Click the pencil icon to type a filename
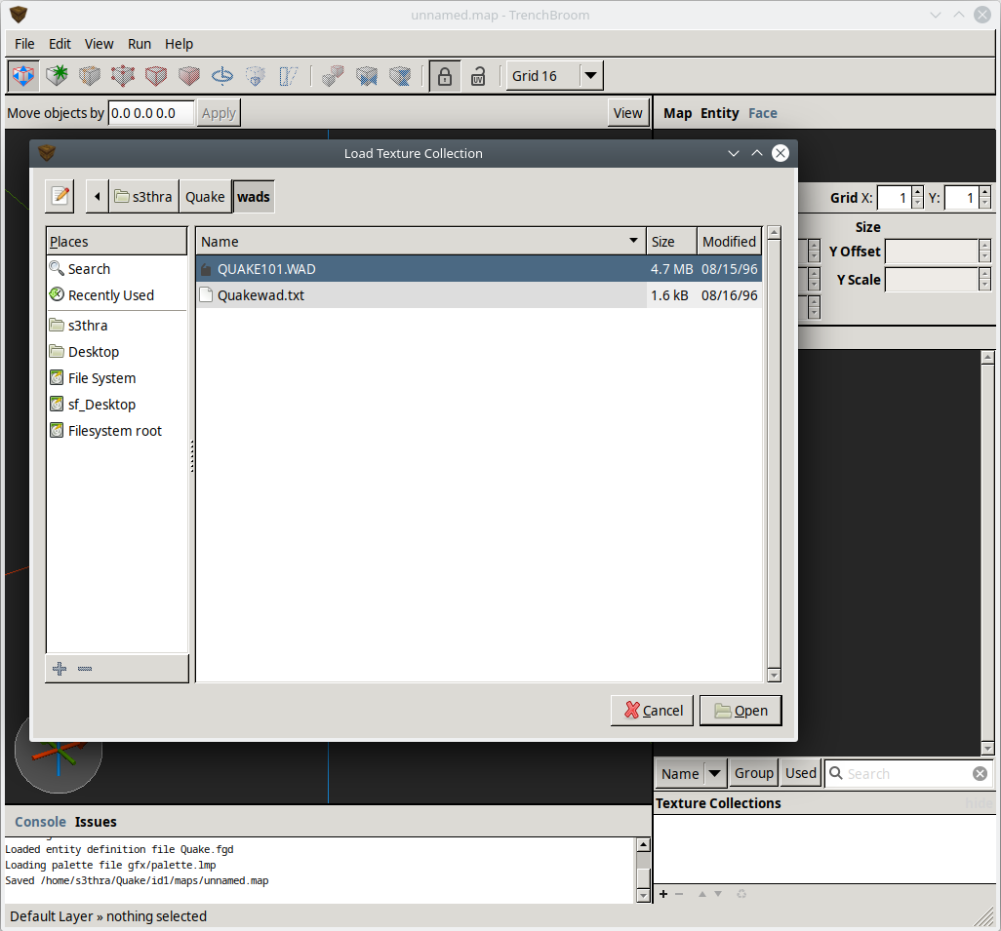Viewport: 1001px width, 931px height. (60, 196)
